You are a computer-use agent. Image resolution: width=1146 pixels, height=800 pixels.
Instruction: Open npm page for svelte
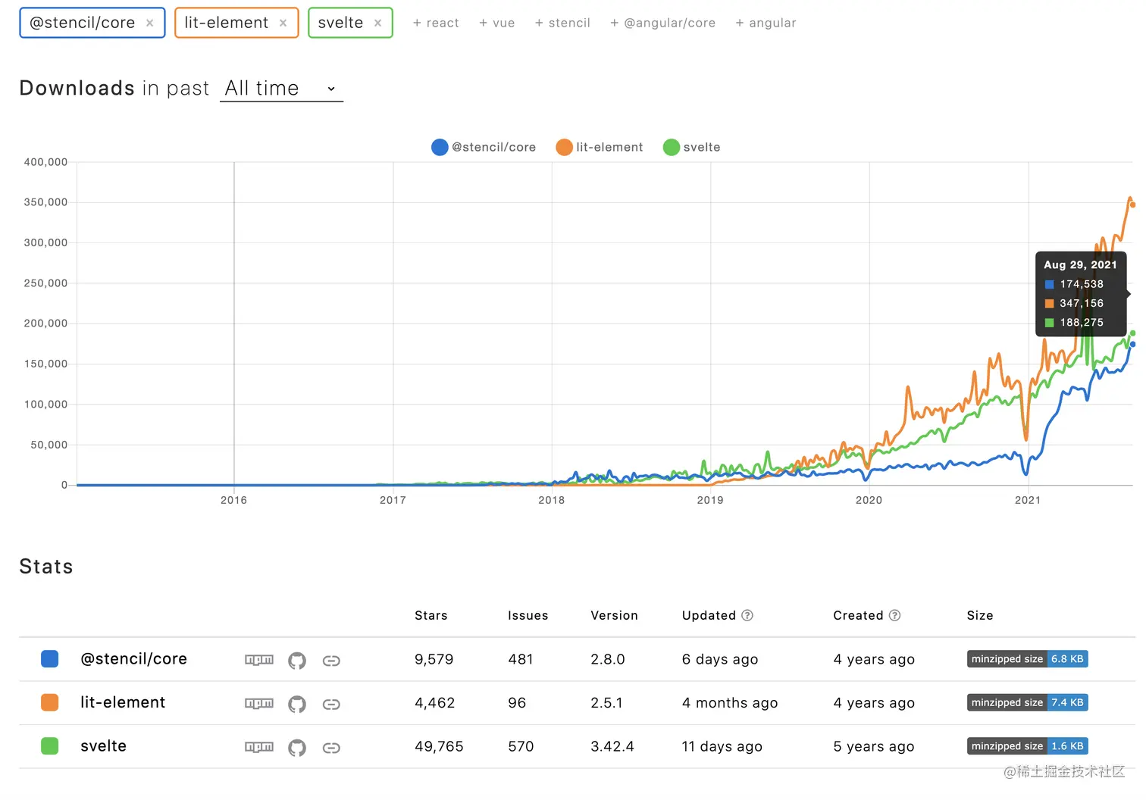tap(259, 747)
